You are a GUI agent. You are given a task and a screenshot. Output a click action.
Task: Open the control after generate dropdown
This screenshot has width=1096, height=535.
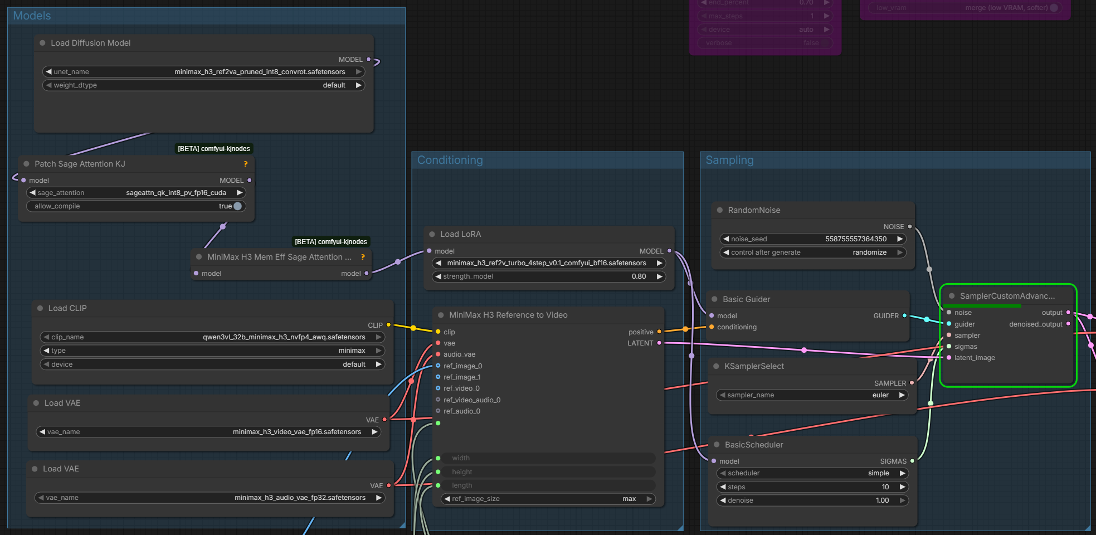click(x=813, y=252)
